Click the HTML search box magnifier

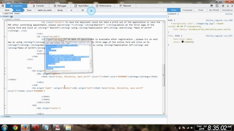163,10
